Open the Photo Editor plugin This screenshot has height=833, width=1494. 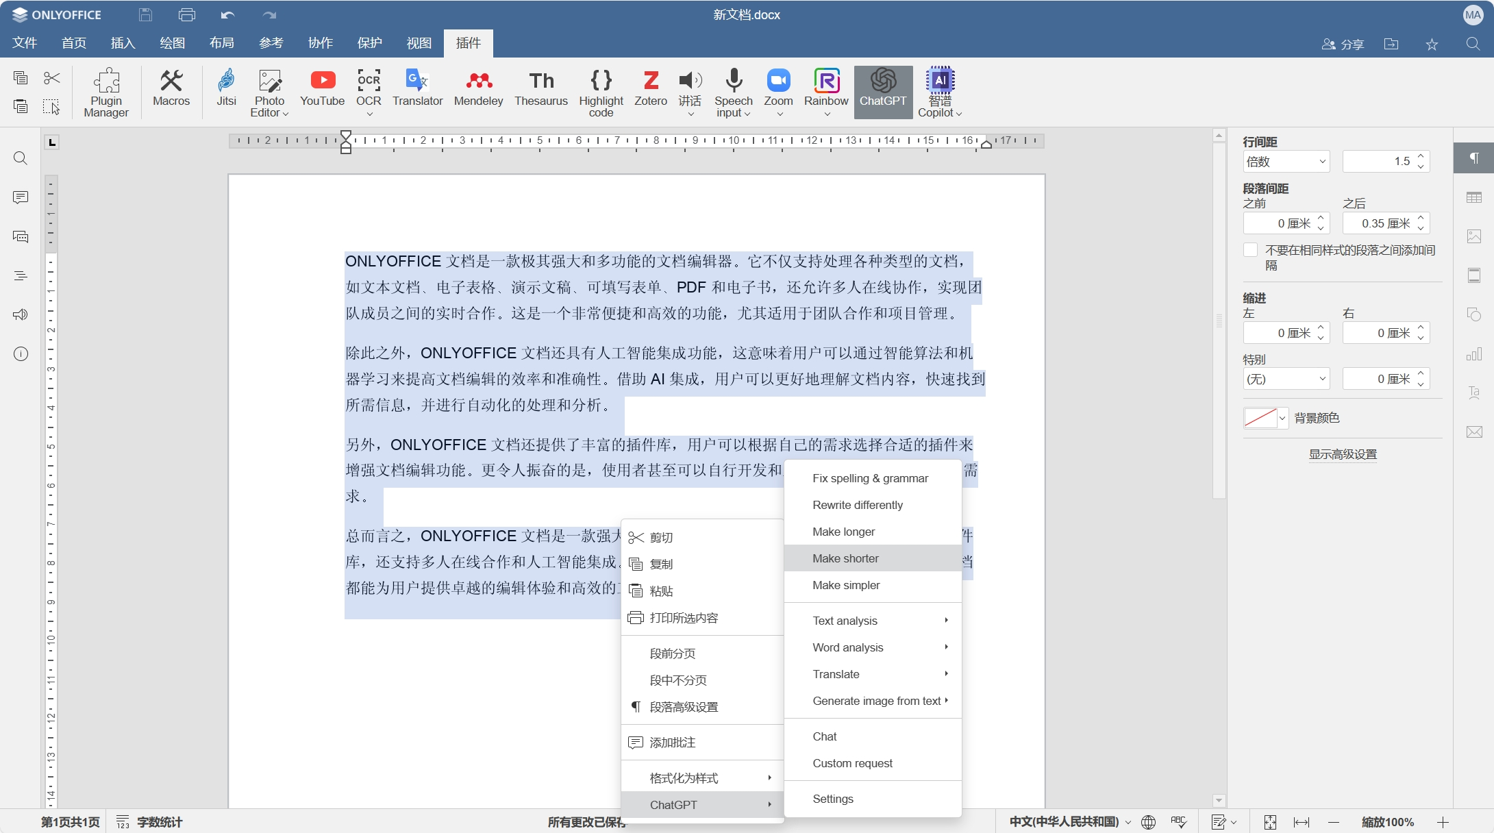[269, 92]
